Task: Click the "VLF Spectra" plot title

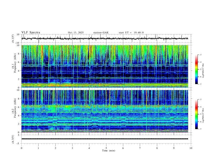Action: point(31,33)
